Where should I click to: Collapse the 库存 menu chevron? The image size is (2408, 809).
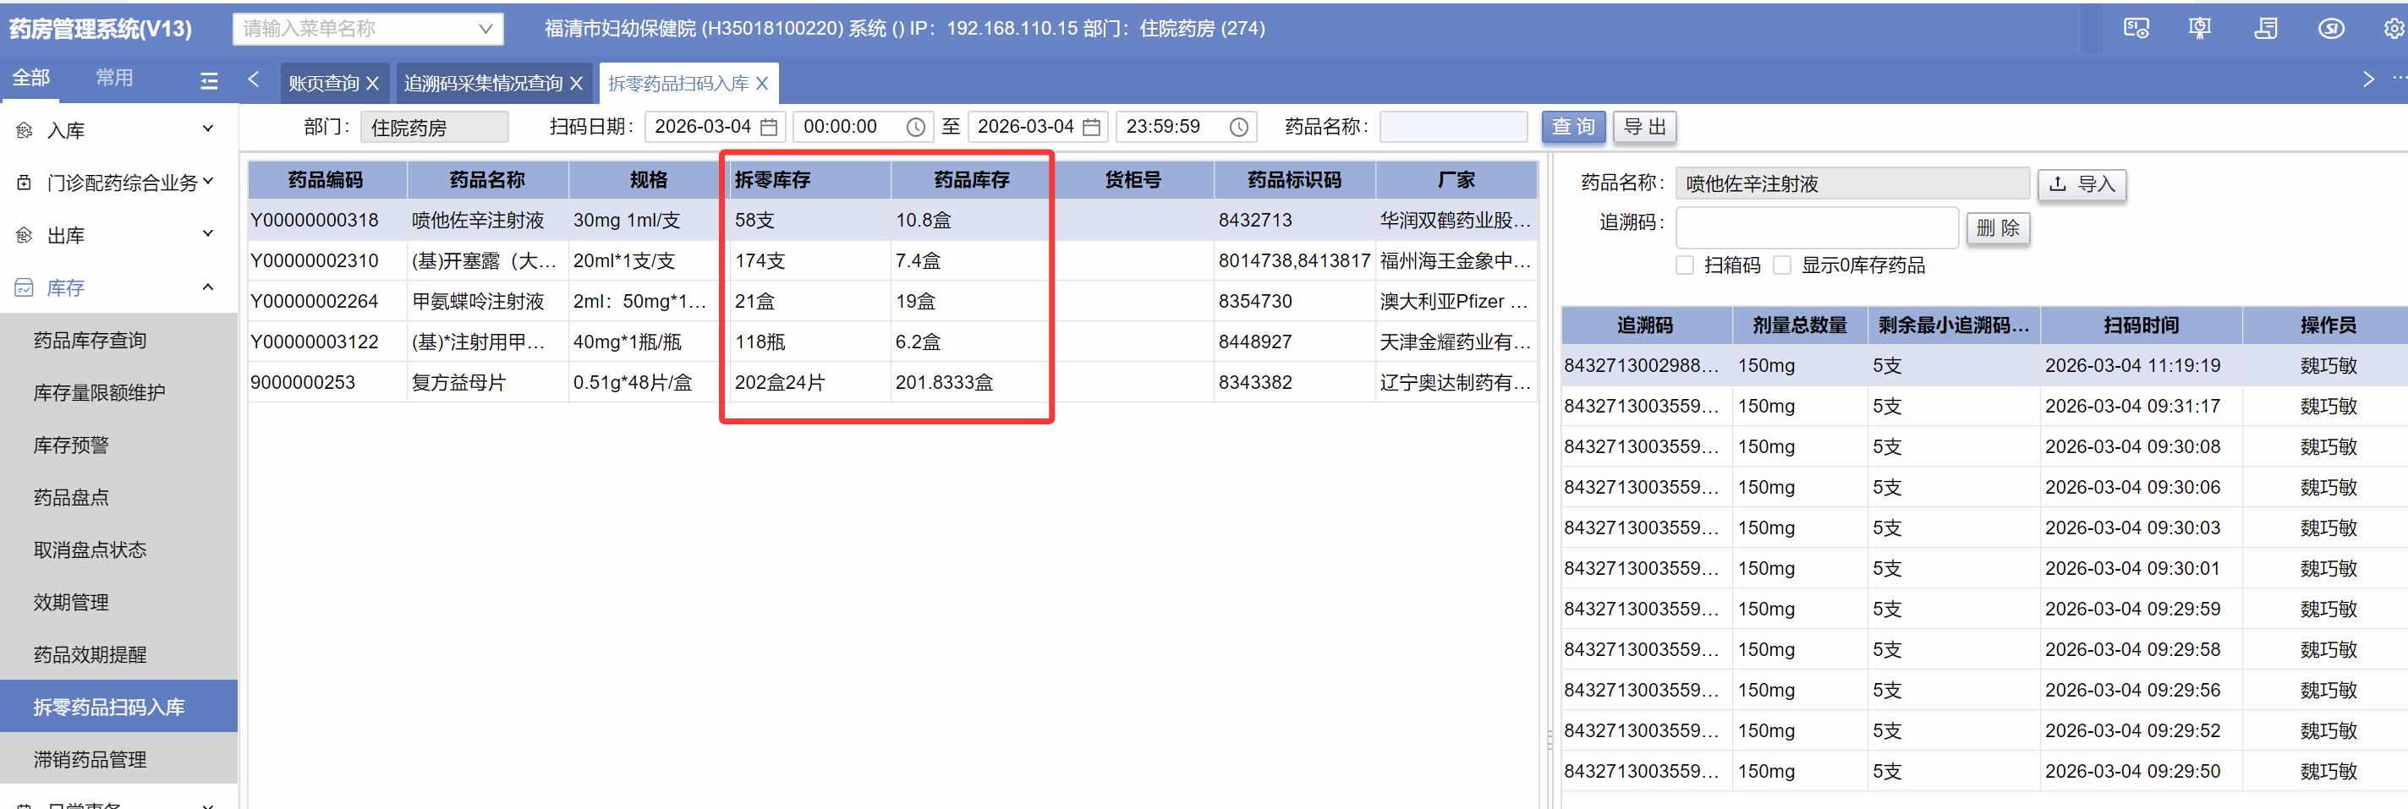point(208,286)
